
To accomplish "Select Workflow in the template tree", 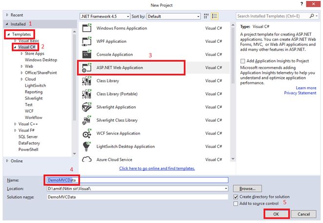I will (33, 117).
